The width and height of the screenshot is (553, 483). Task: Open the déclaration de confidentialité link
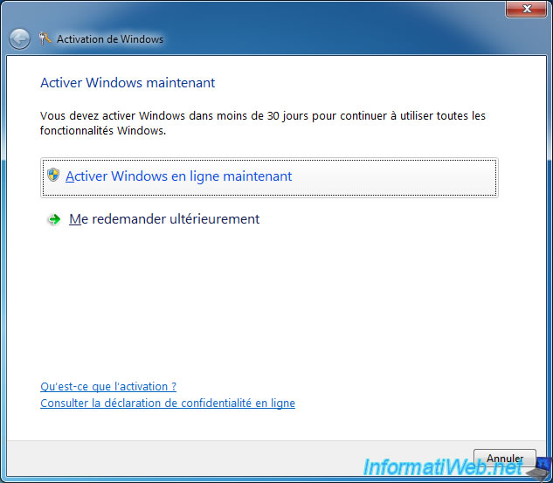pos(168,403)
